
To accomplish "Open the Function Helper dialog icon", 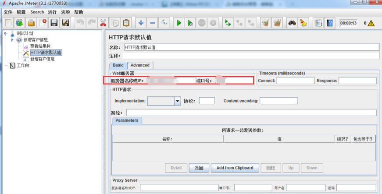I will click(x=318, y=23).
